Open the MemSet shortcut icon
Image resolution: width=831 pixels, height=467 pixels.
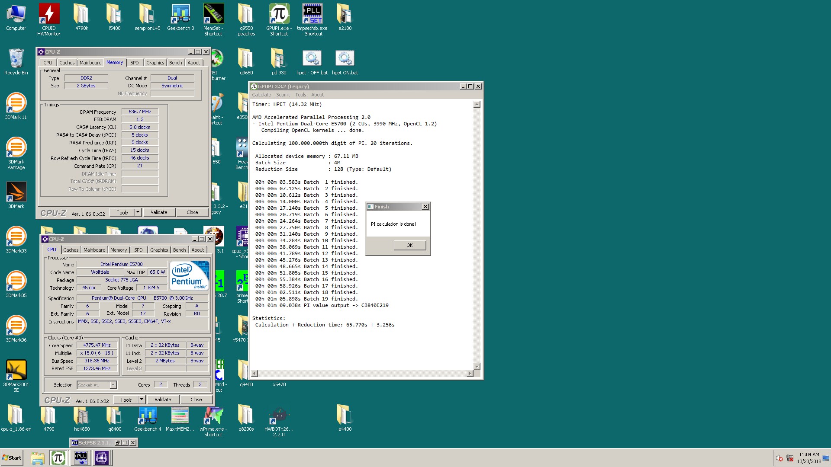213,19
